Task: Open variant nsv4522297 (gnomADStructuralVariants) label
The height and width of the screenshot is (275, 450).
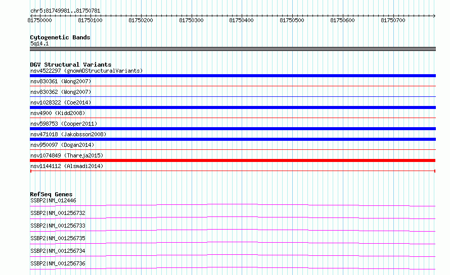Action: coord(86,71)
